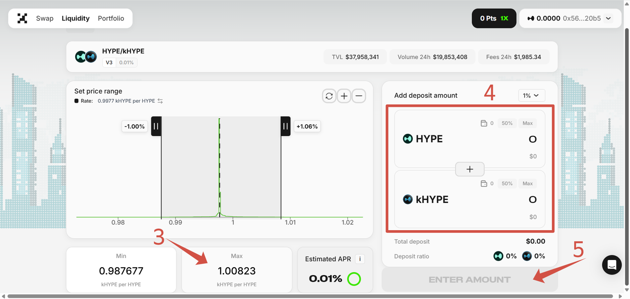Click the left price range handle
Viewport: 630px width, 299px height.
click(x=156, y=126)
